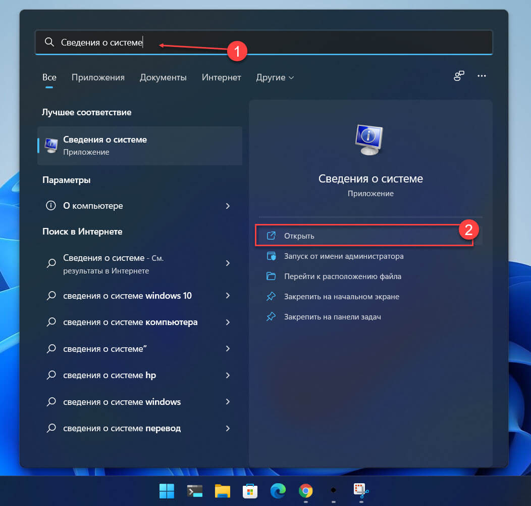Open the three-dots more options menu
Image resolution: width=531 pixels, height=506 pixels.
pos(482,76)
